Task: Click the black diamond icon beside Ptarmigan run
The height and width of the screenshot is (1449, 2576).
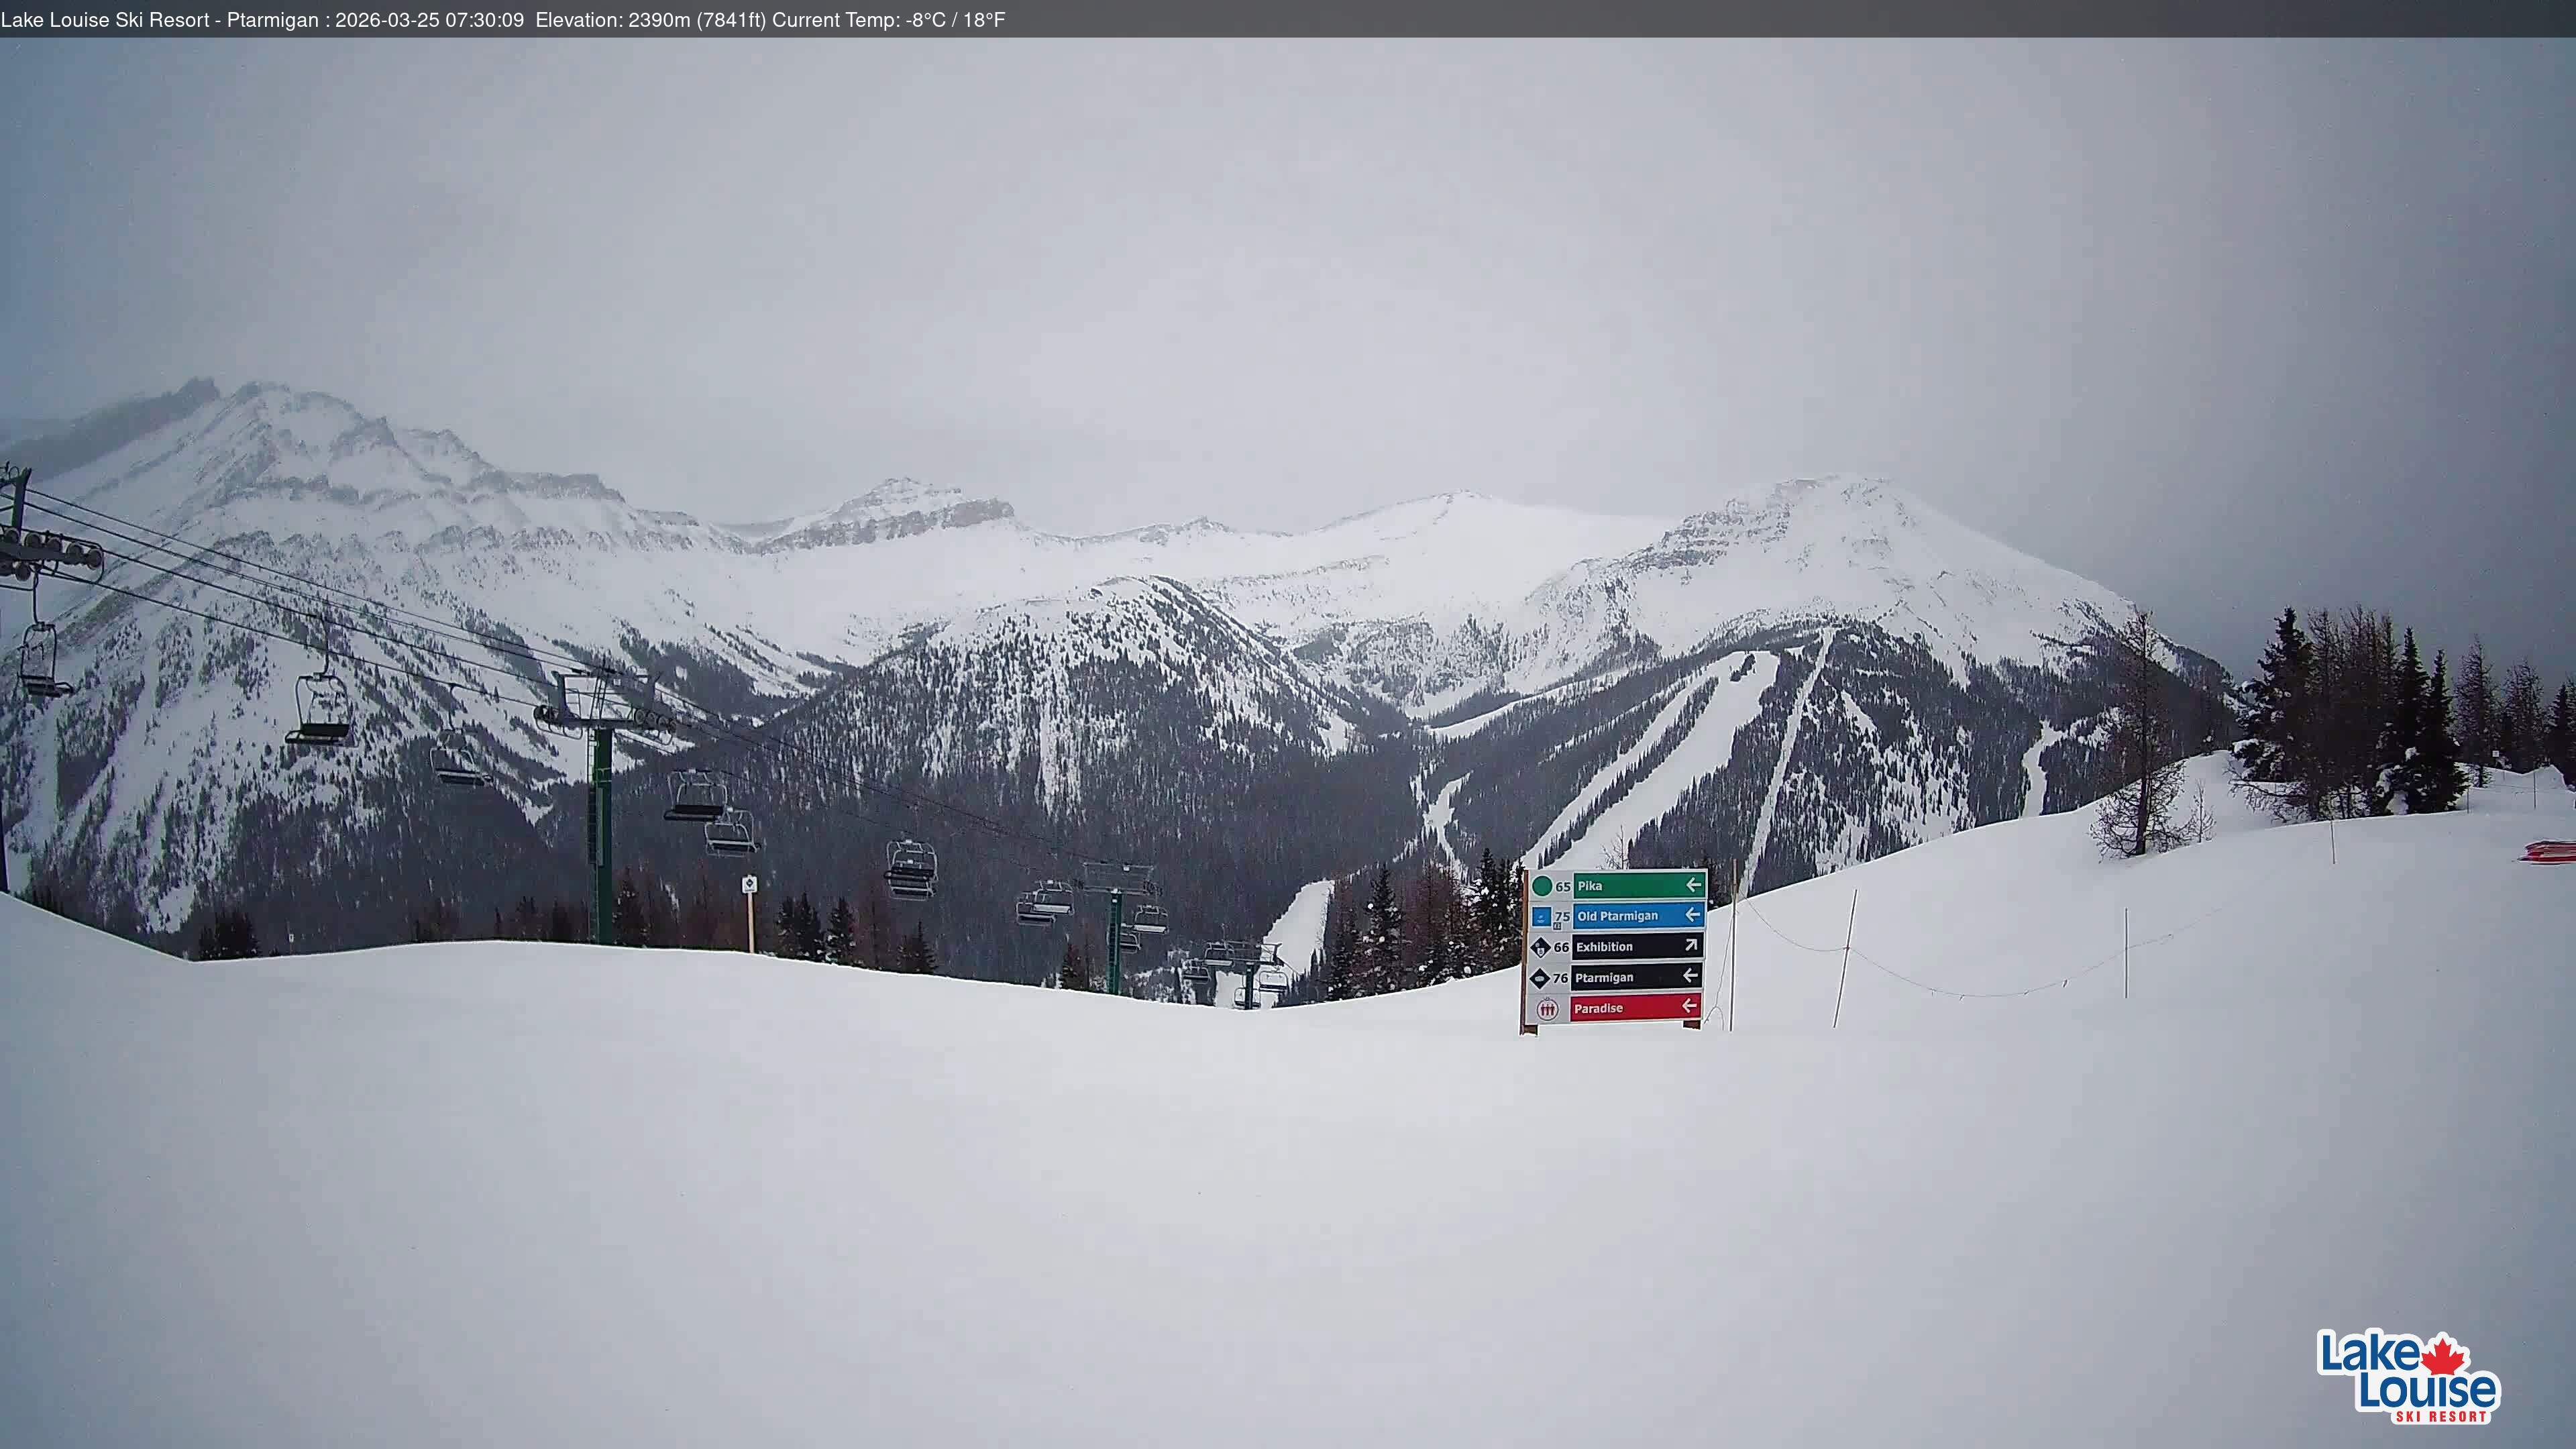Action: pos(1540,979)
